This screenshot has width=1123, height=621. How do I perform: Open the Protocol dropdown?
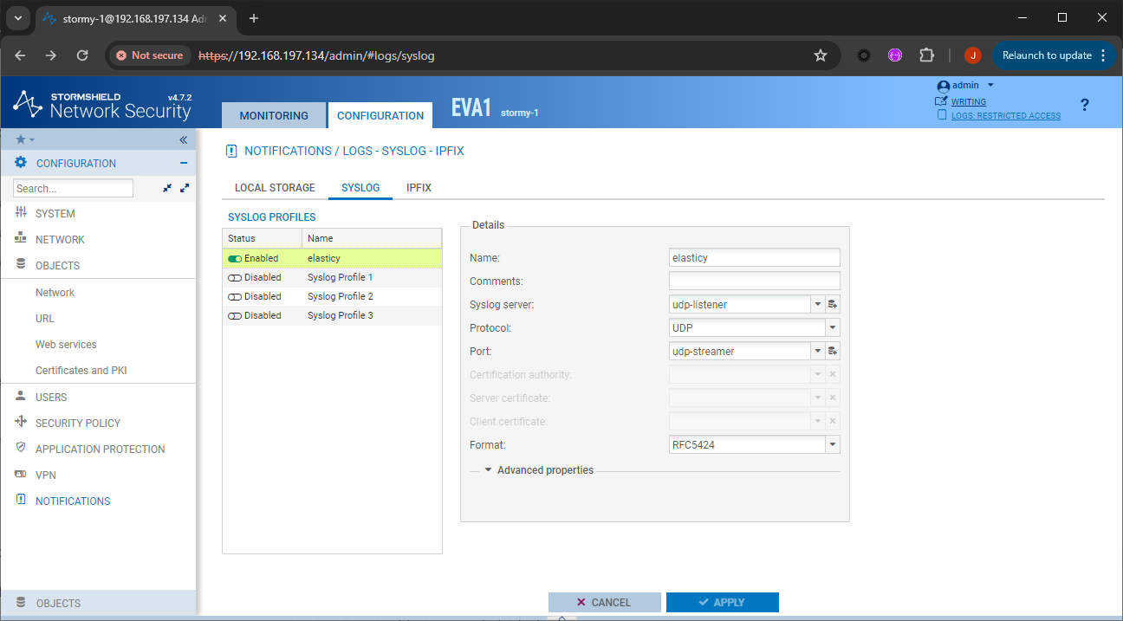pos(829,327)
